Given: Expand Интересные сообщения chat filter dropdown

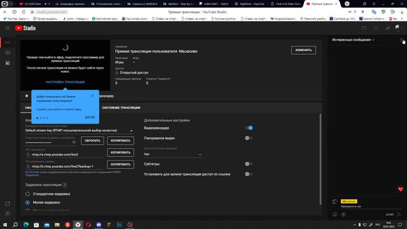Looking at the screenshot, I should 354,40.
